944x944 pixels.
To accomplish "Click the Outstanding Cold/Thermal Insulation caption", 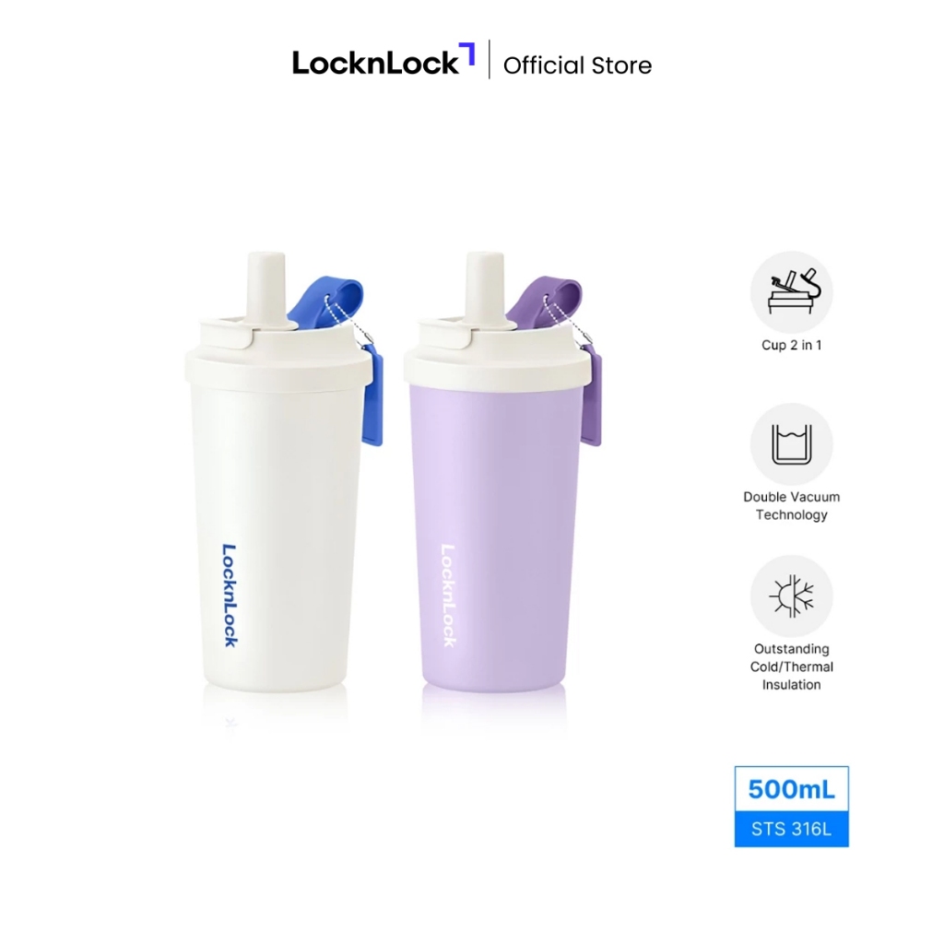I will coord(791,667).
